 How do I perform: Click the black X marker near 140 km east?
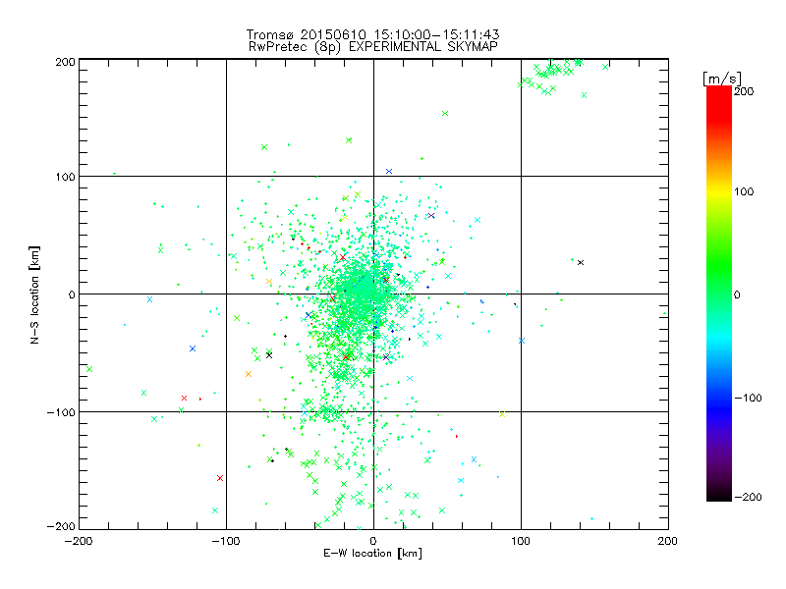[581, 262]
